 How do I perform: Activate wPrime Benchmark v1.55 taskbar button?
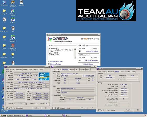coord(16,115)
